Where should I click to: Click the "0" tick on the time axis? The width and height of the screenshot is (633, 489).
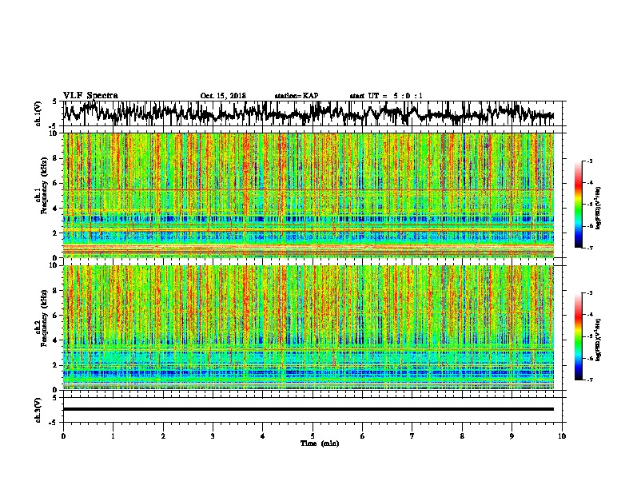click(63, 436)
